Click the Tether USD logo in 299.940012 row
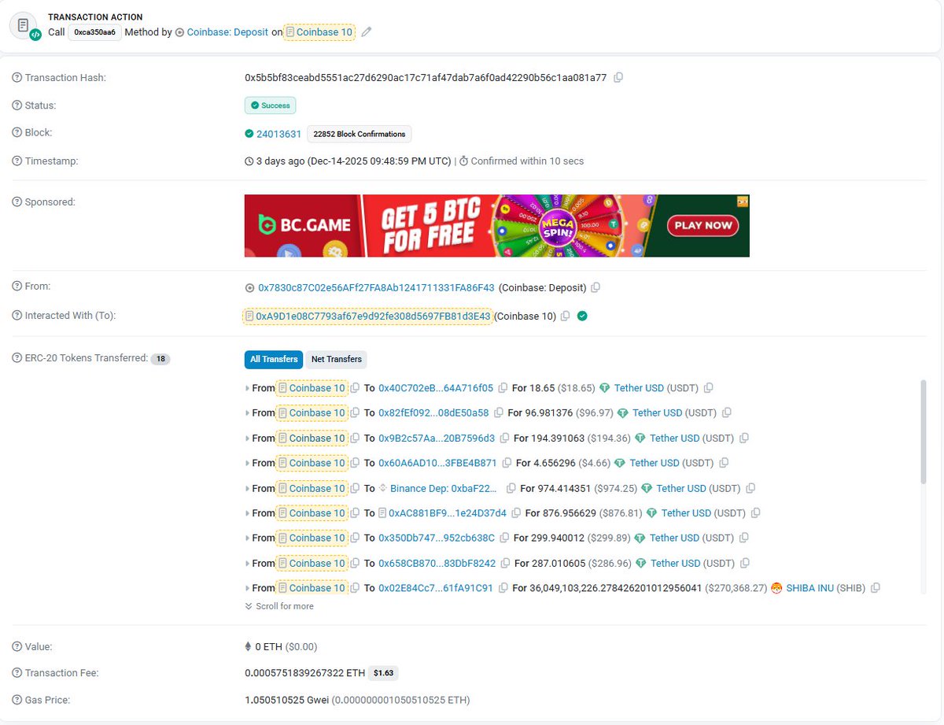Screen dimensions: 944x725 (640, 538)
